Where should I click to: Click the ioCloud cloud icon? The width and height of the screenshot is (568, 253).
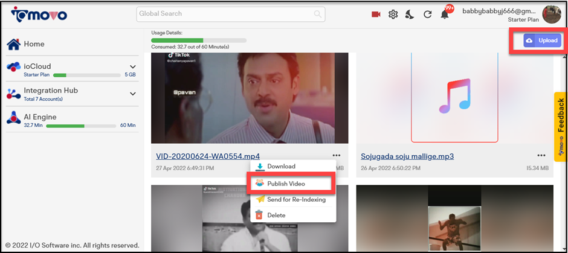[x=14, y=67]
